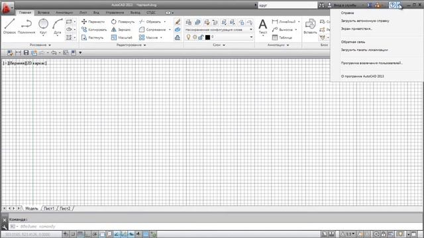Toggle grid display in the status bar
The image size is (424, 238).
(x=80, y=234)
